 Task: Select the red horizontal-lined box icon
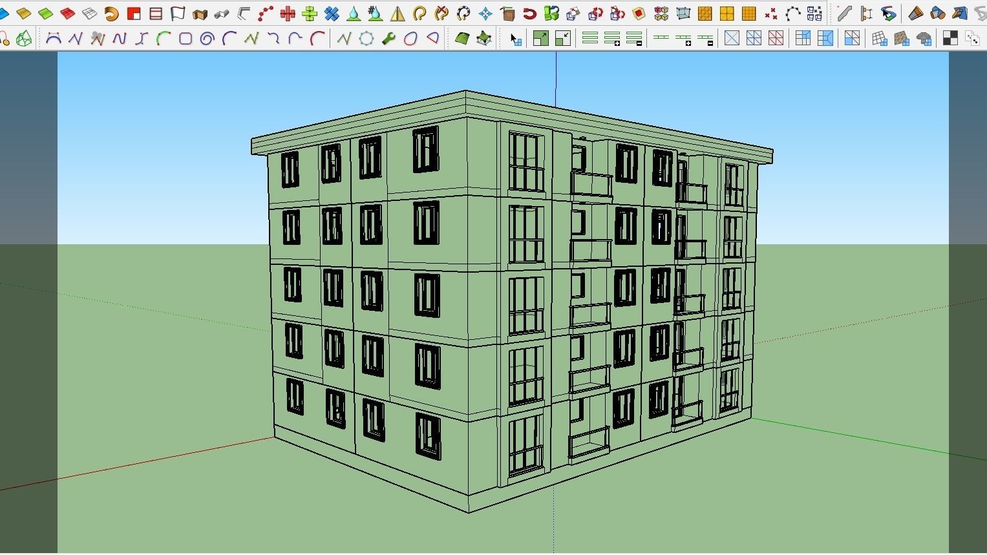156,14
